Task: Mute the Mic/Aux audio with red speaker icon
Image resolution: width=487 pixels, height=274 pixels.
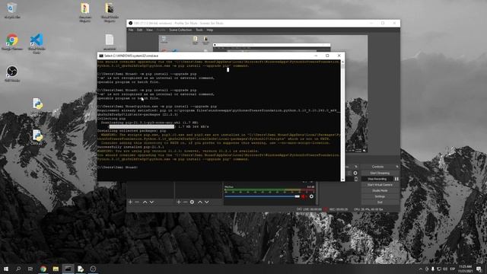Action: coord(304,196)
